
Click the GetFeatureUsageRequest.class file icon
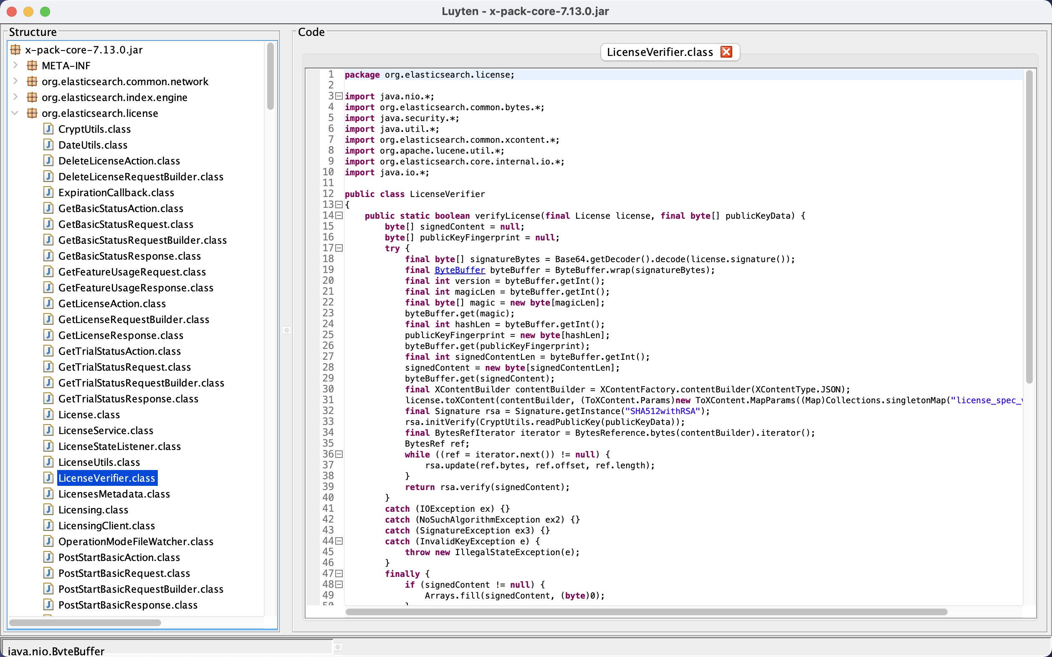coord(49,272)
